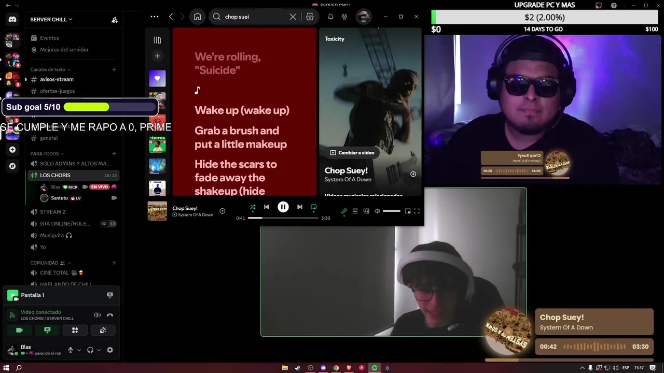
Task: Create new Spotify playlist plus
Action: 157,56
